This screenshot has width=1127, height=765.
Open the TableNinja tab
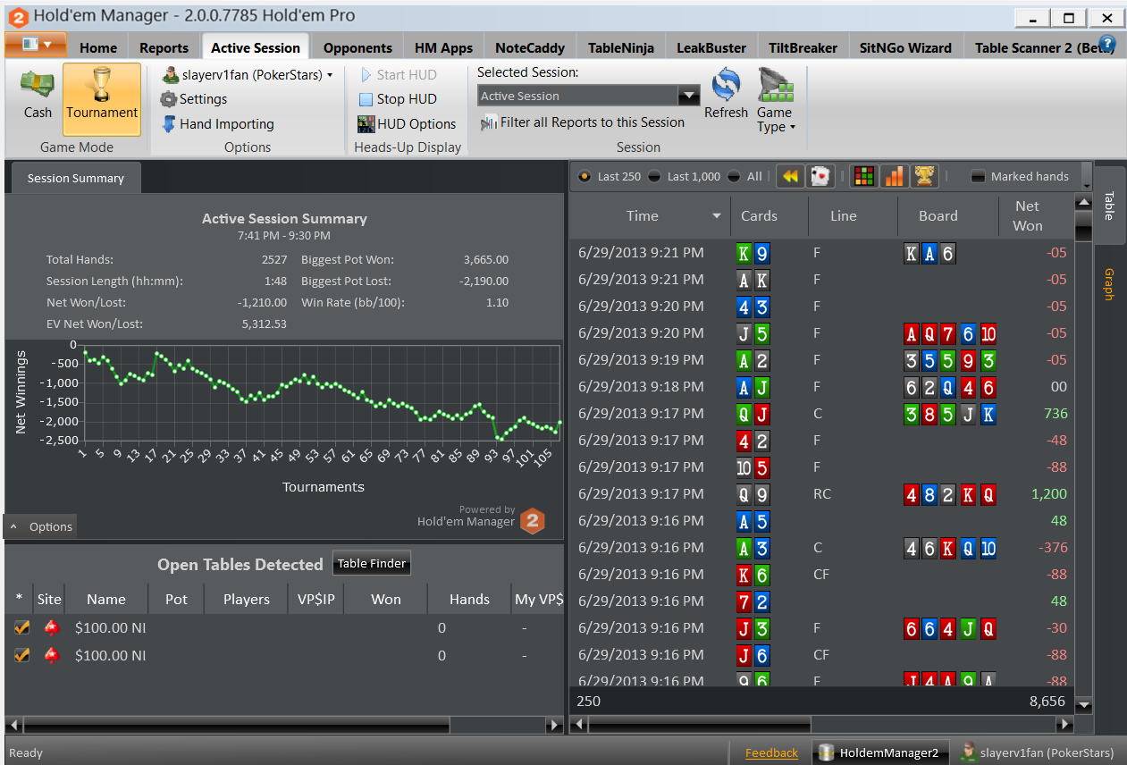621,48
